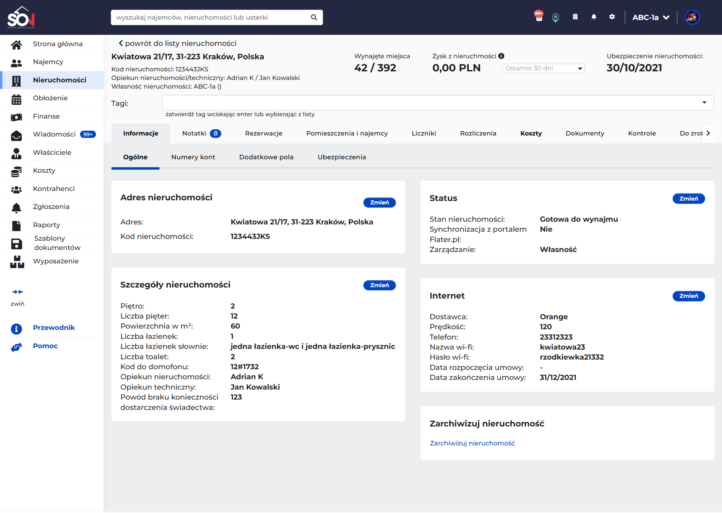Image resolution: width=722 pixels, height=513 pixels.
Task: Click the home icon for Strona główna
Action: 16,44
